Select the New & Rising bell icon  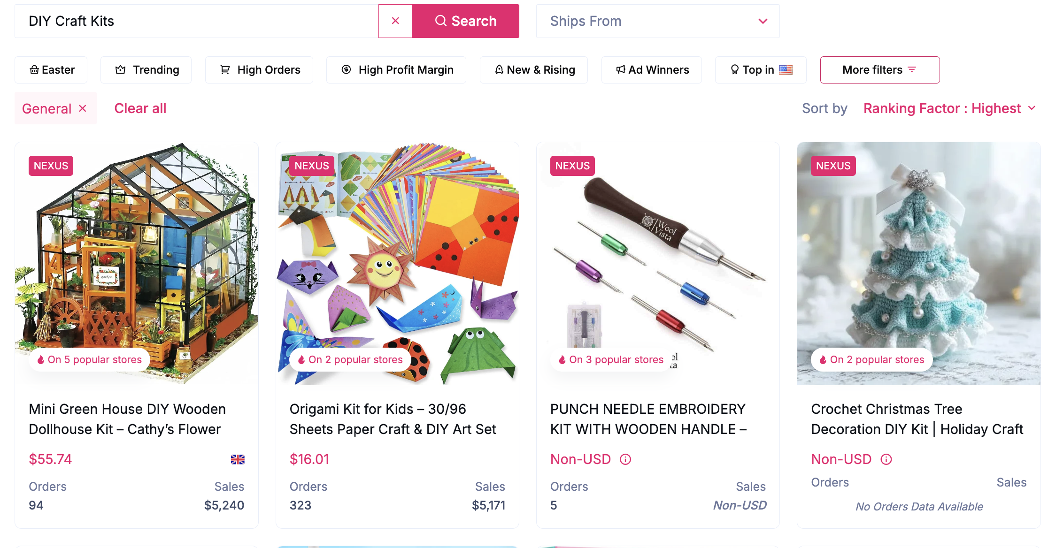(x=499, y=69)
